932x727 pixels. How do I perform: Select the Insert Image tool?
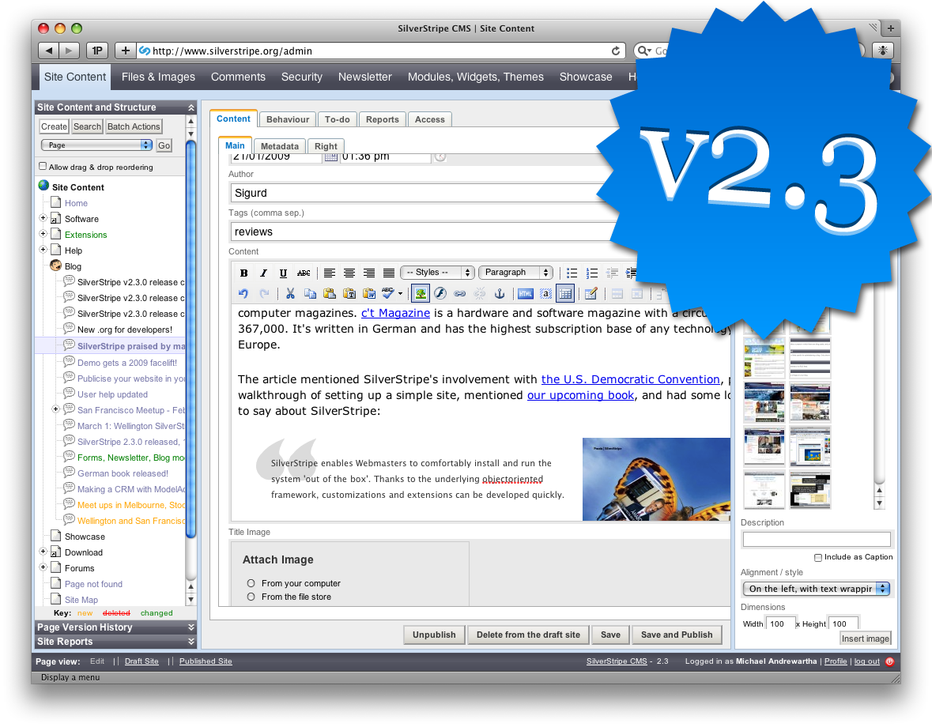[x=420, y=293]
